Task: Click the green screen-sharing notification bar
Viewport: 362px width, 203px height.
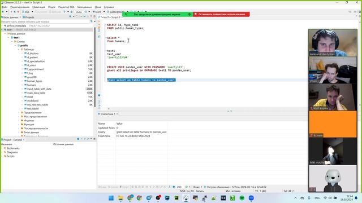Action: 157,14
